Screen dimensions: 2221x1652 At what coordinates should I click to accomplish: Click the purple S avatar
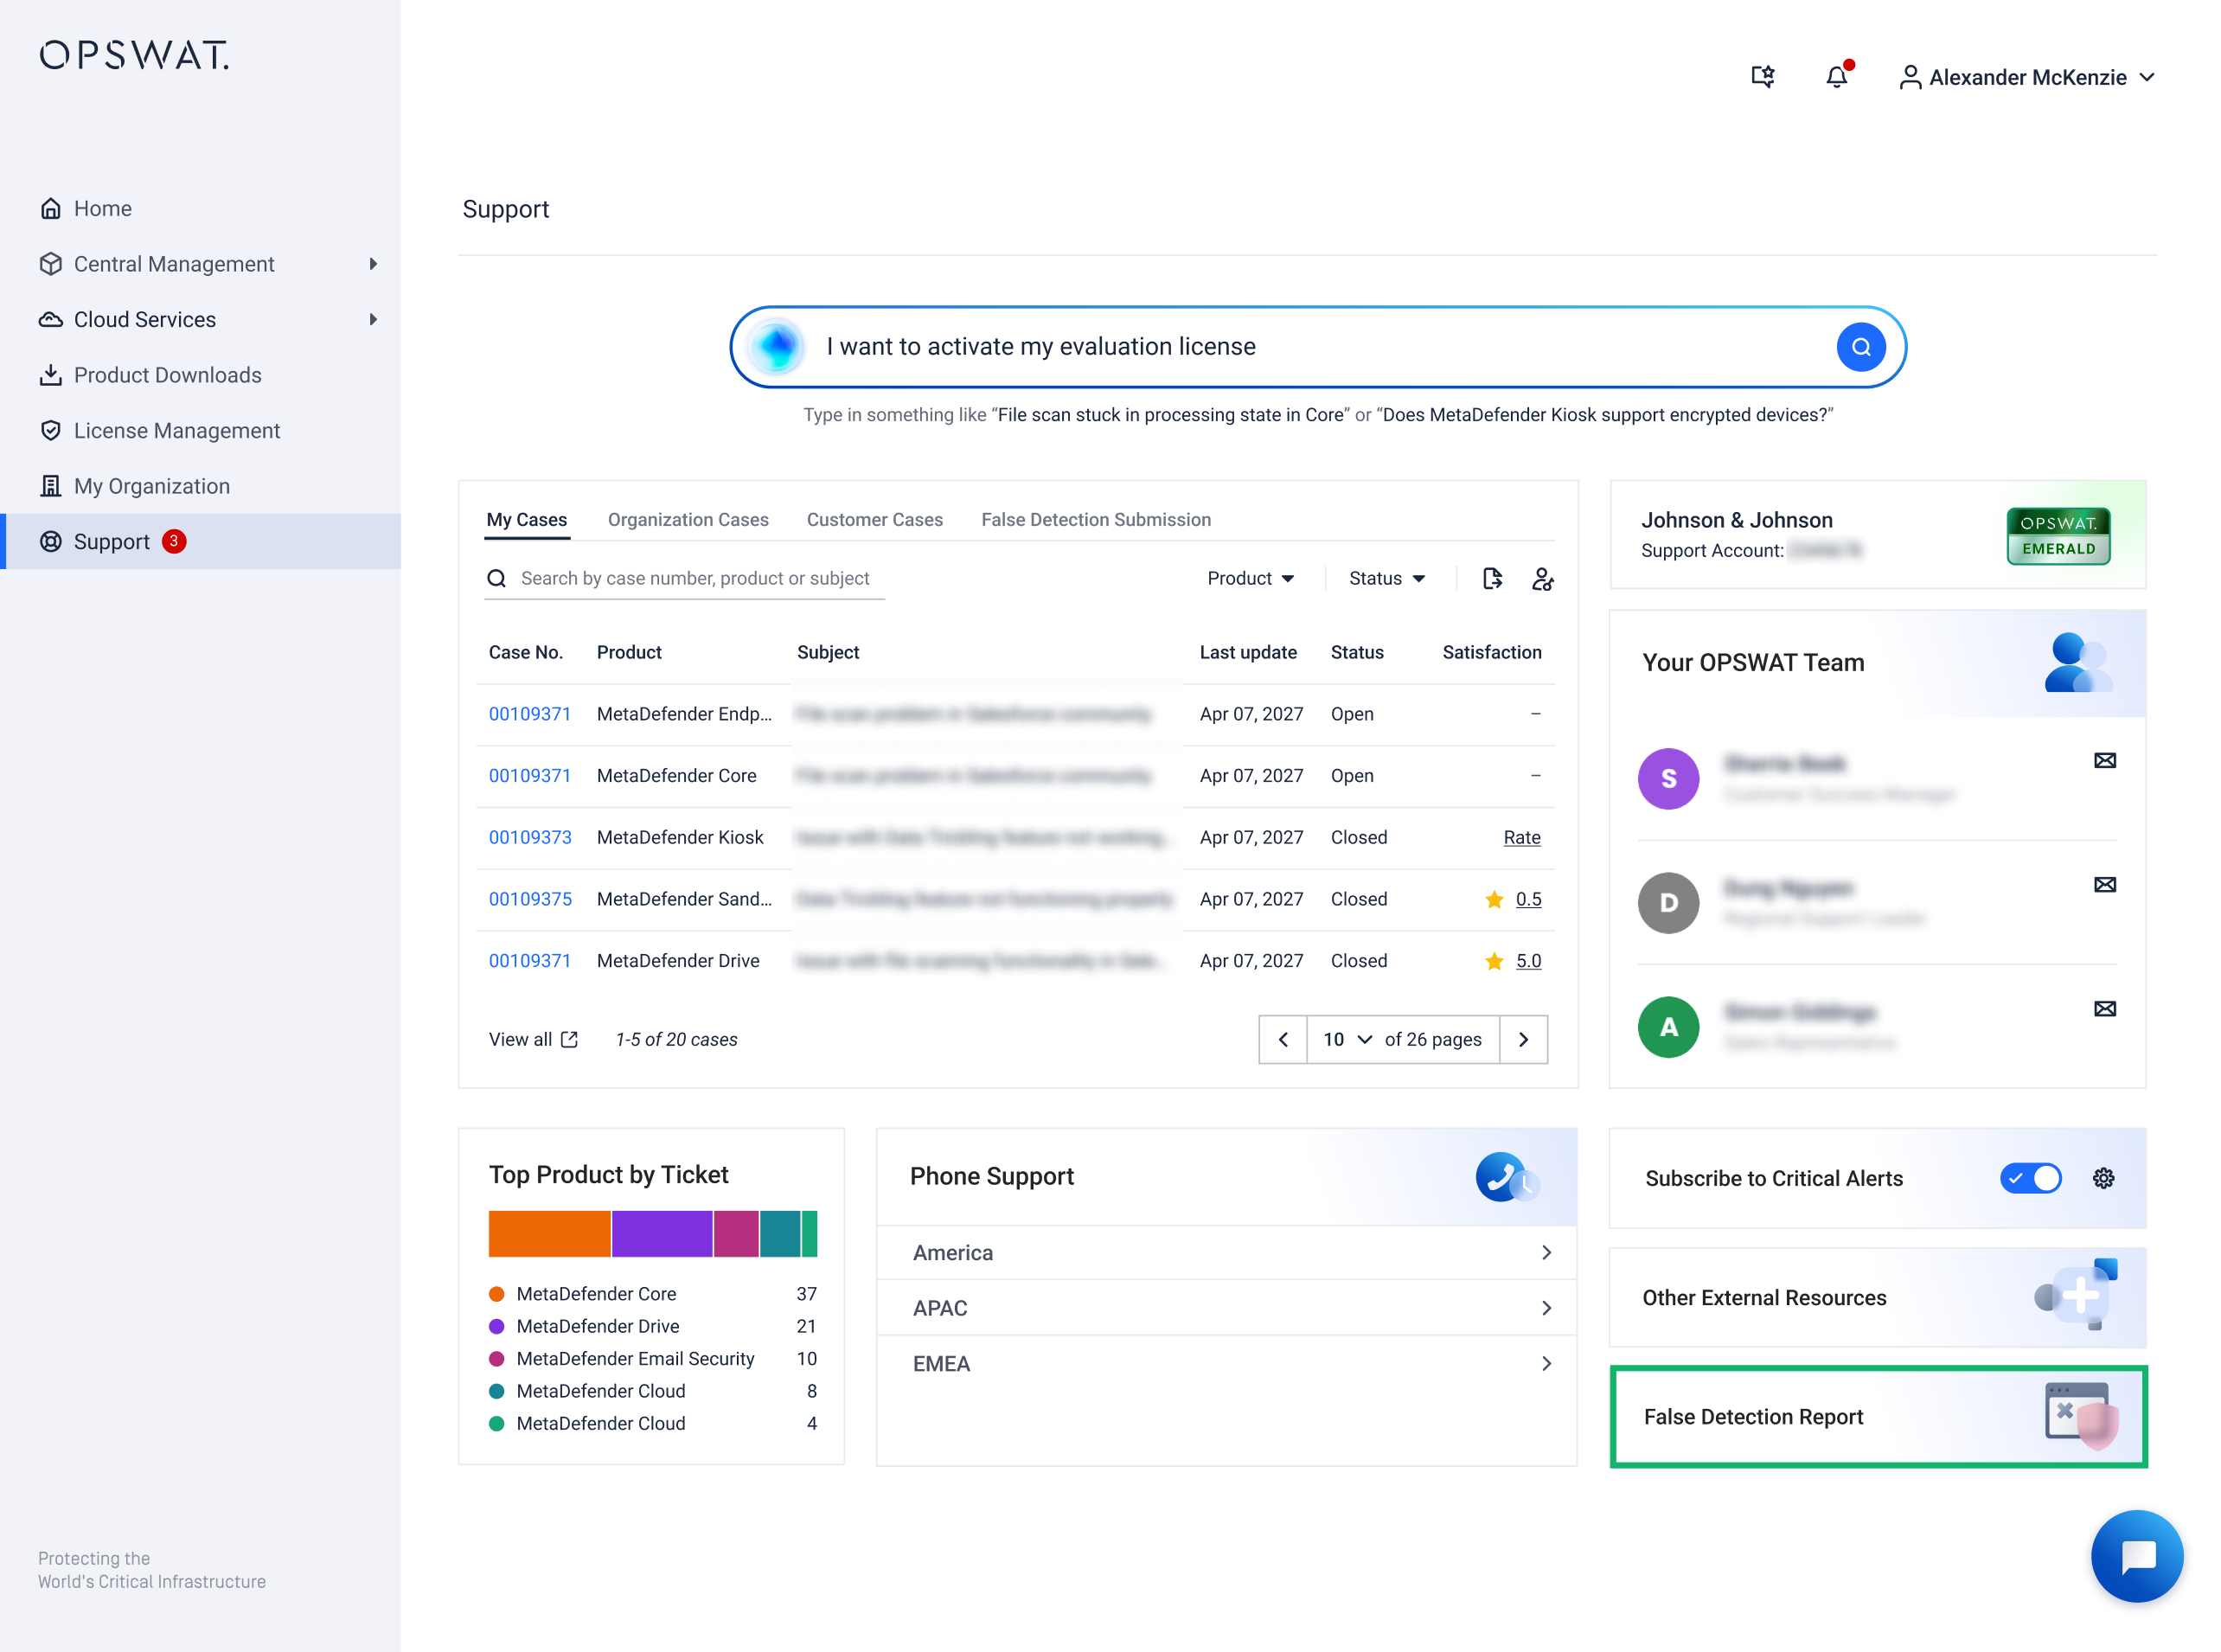coord(1668,778)
